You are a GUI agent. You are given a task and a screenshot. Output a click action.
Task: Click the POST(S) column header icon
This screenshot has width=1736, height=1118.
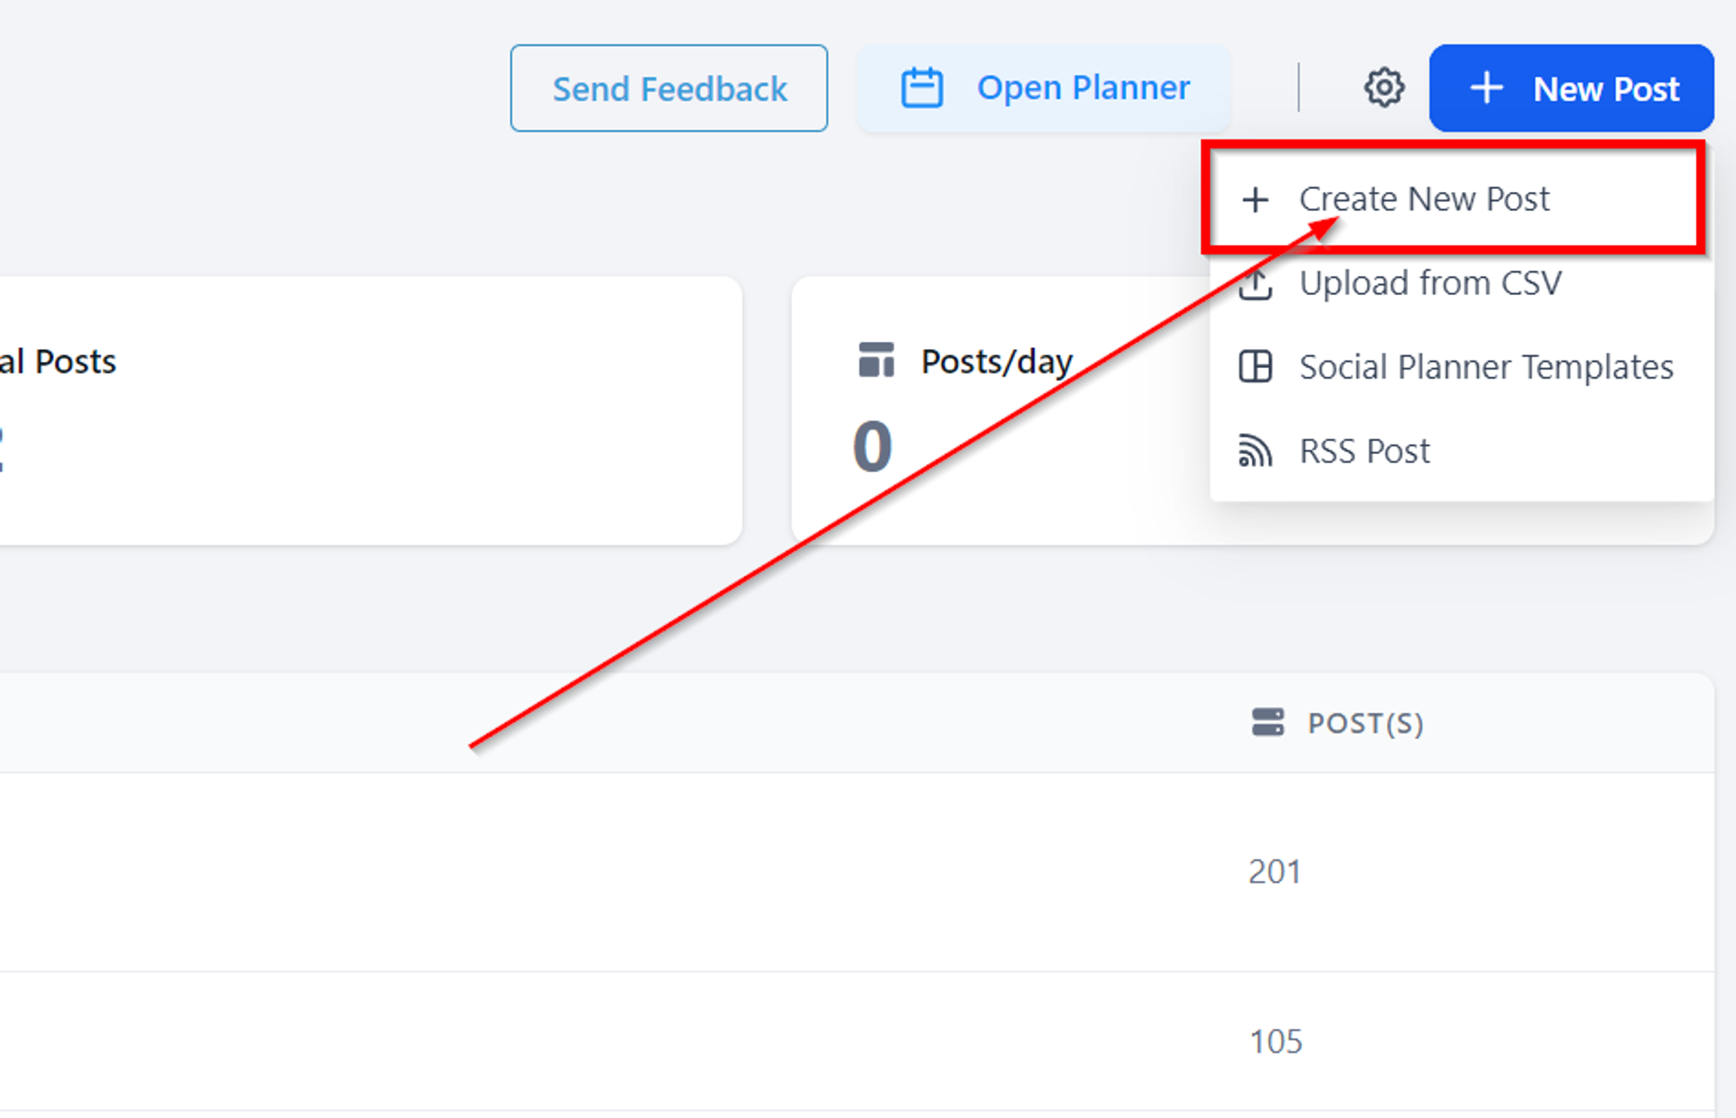click(1267, 722)
